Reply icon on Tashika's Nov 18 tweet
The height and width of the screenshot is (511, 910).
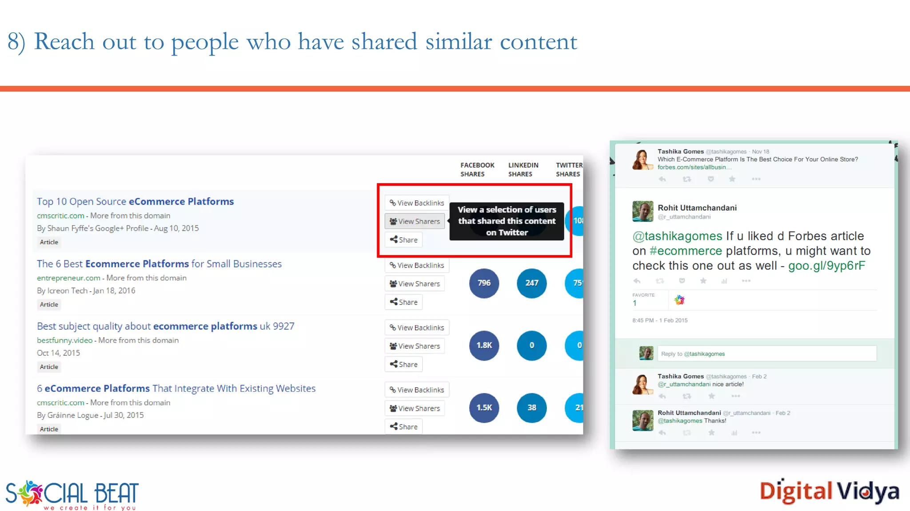662,179
